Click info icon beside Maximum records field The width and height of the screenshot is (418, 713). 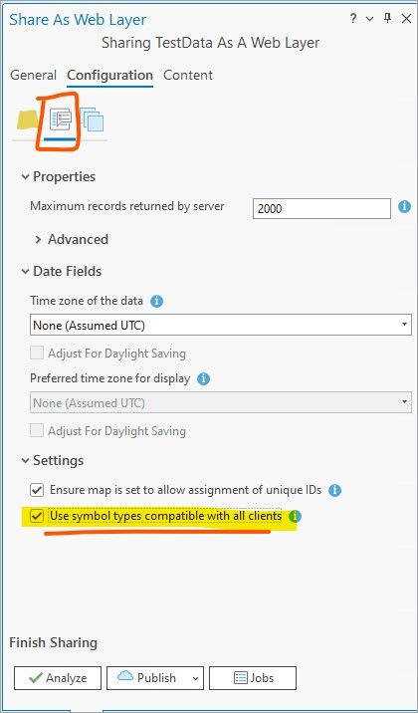(404, 207)
